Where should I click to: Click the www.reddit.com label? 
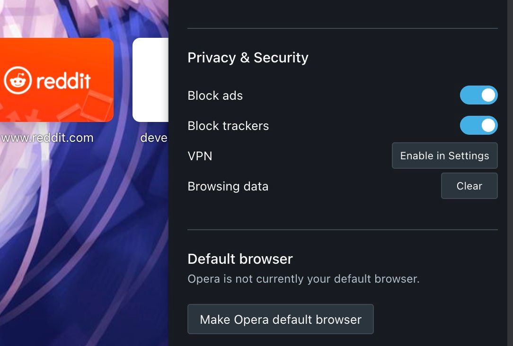pos(47,138)
